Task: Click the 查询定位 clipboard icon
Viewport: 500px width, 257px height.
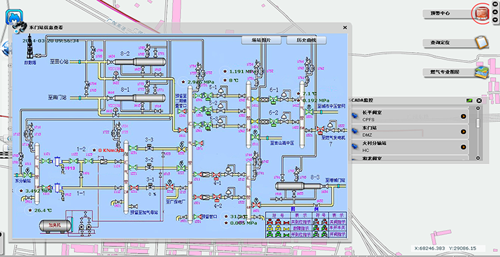Action: click(x=480, y=43)
